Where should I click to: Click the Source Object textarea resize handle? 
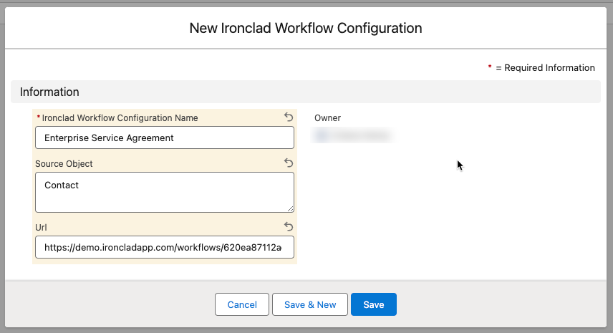click(x=291, y=209)
